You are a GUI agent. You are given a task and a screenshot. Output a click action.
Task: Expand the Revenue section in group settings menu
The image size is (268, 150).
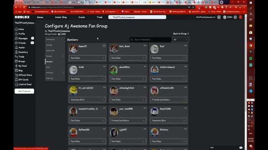(x=55, y=56)
